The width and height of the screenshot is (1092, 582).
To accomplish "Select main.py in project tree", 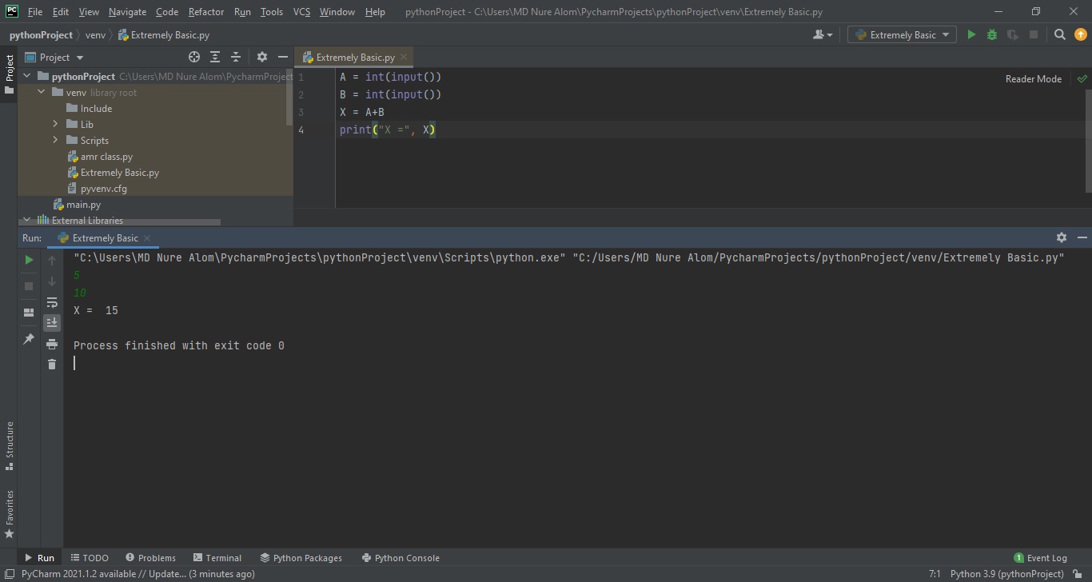I will 77,204.
